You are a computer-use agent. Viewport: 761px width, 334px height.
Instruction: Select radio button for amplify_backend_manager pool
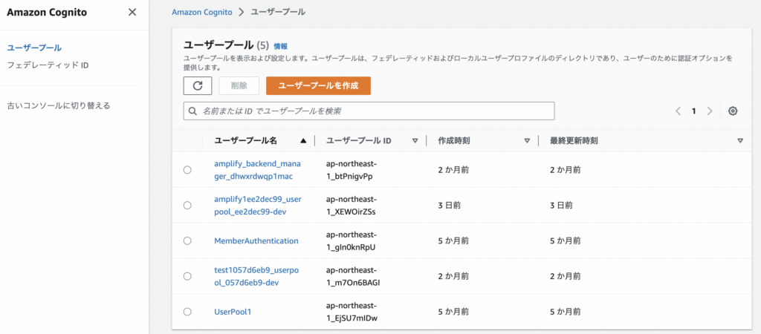point(187,170)
